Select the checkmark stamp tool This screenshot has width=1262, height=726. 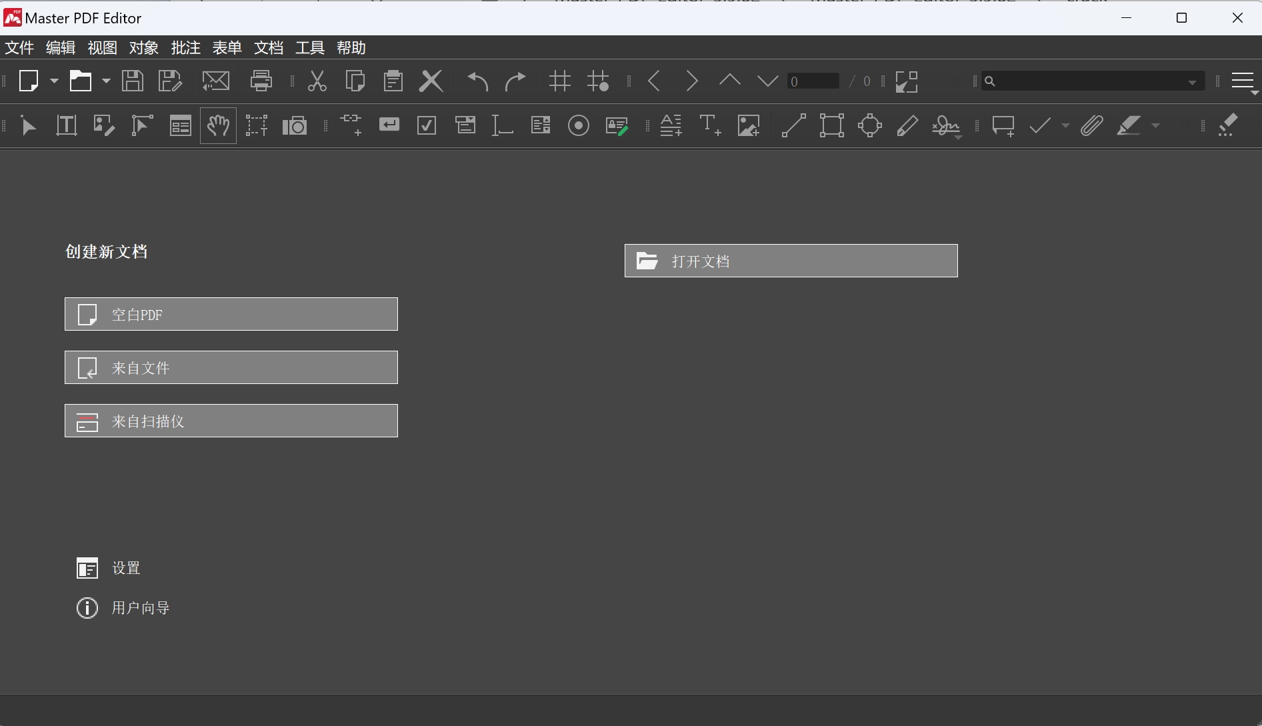pos(1040,125)
